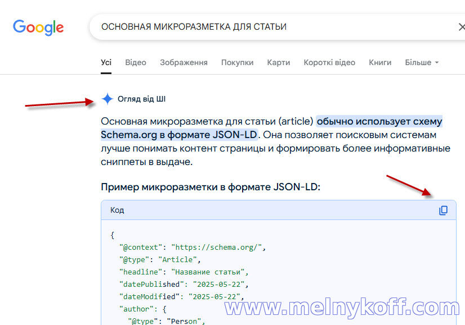This screenshot has width=465, height=325.
Task: Expand the Більше dropdown
Action: 422,62
